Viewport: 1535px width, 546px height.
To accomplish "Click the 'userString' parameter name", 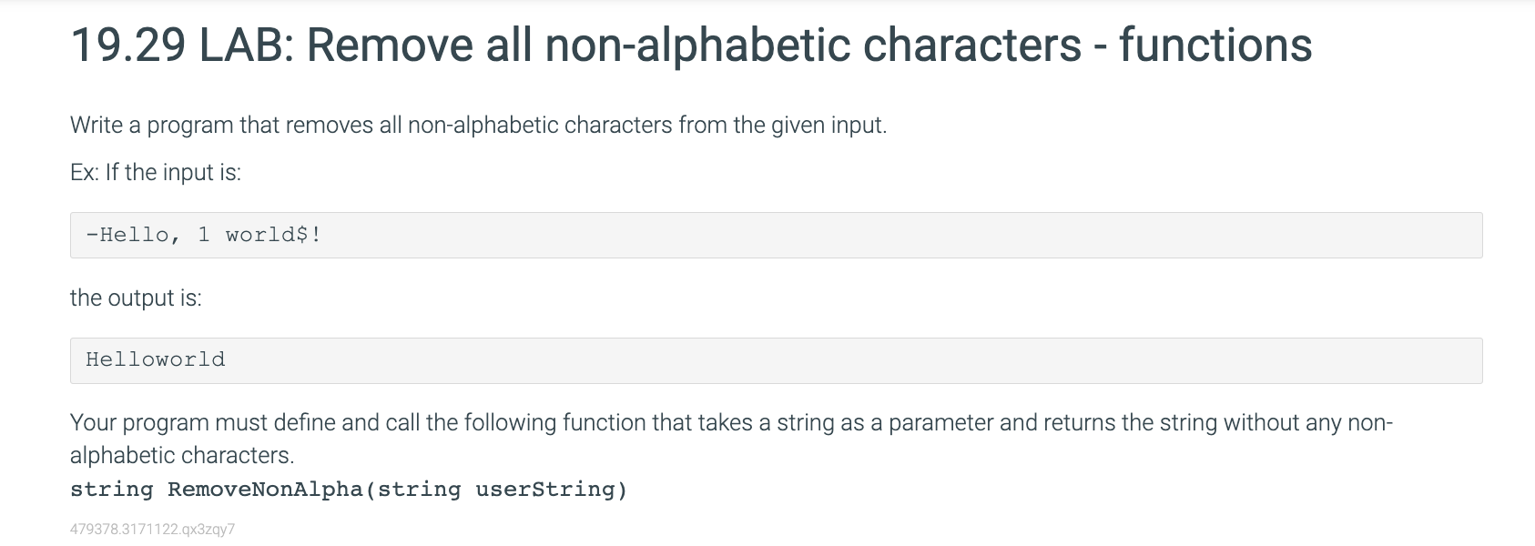I will click(x=545, y=490).
